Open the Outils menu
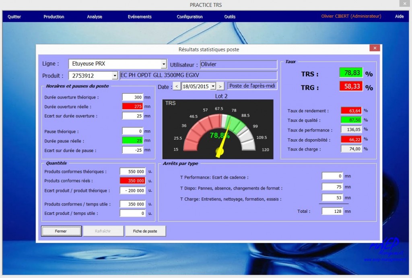The width and height of the screenshot is (412, 278). point(230,16)
